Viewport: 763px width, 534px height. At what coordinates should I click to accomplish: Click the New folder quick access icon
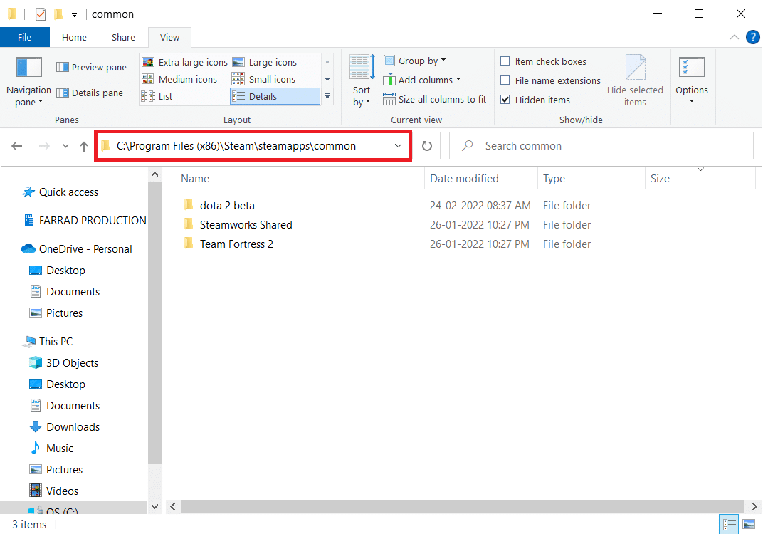[58, 14]
